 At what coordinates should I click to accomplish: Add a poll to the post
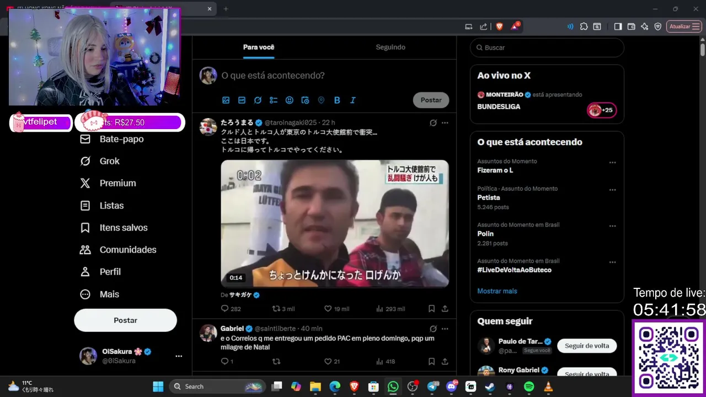tap(274, 100)
